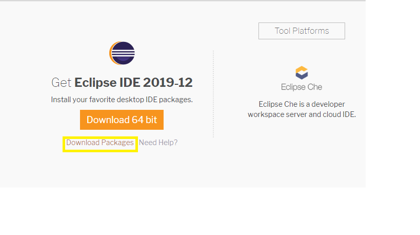Click the Eclipse IDE logo icon
The image size is (420, 235).
(122, 53)
